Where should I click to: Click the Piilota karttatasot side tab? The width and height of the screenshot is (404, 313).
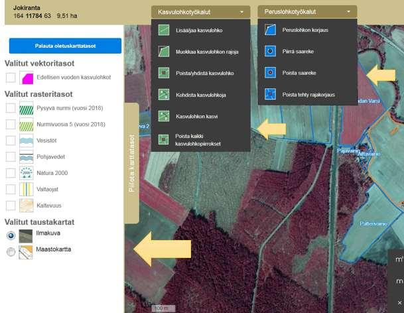[131, 163]
